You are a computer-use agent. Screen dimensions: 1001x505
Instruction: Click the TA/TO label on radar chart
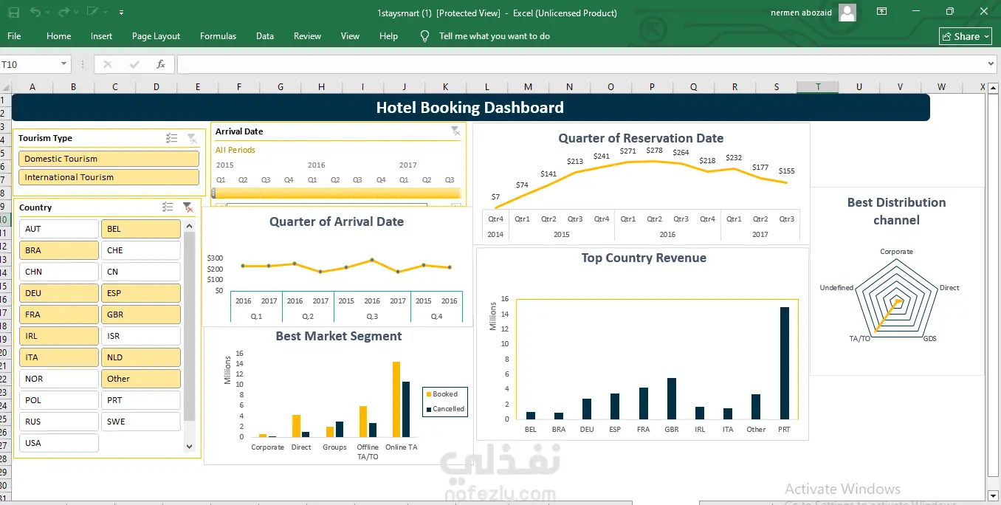pos(860,338)
